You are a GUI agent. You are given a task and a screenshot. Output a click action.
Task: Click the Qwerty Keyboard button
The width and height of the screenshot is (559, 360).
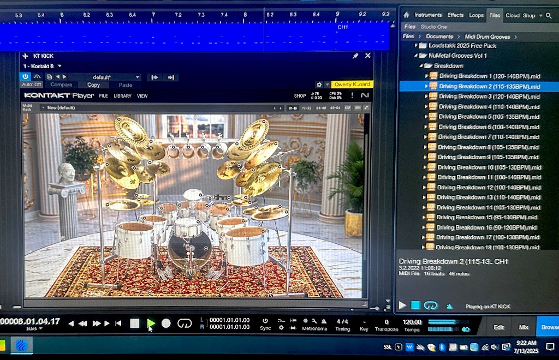[352, 85]
